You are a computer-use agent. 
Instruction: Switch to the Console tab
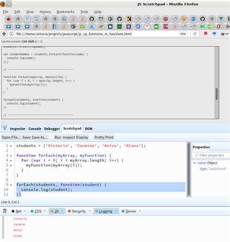pos(35,129)
